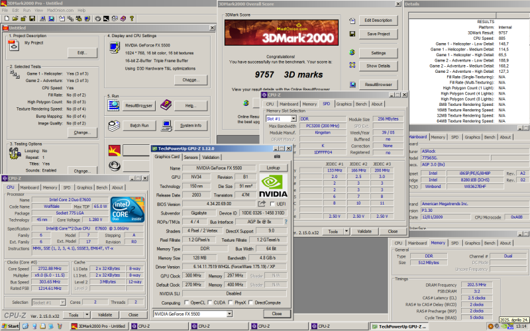Screen dimensions: 530x331
Task: Click the display monitor icon in Display and CPU Settings
Action: coord(115,48)
